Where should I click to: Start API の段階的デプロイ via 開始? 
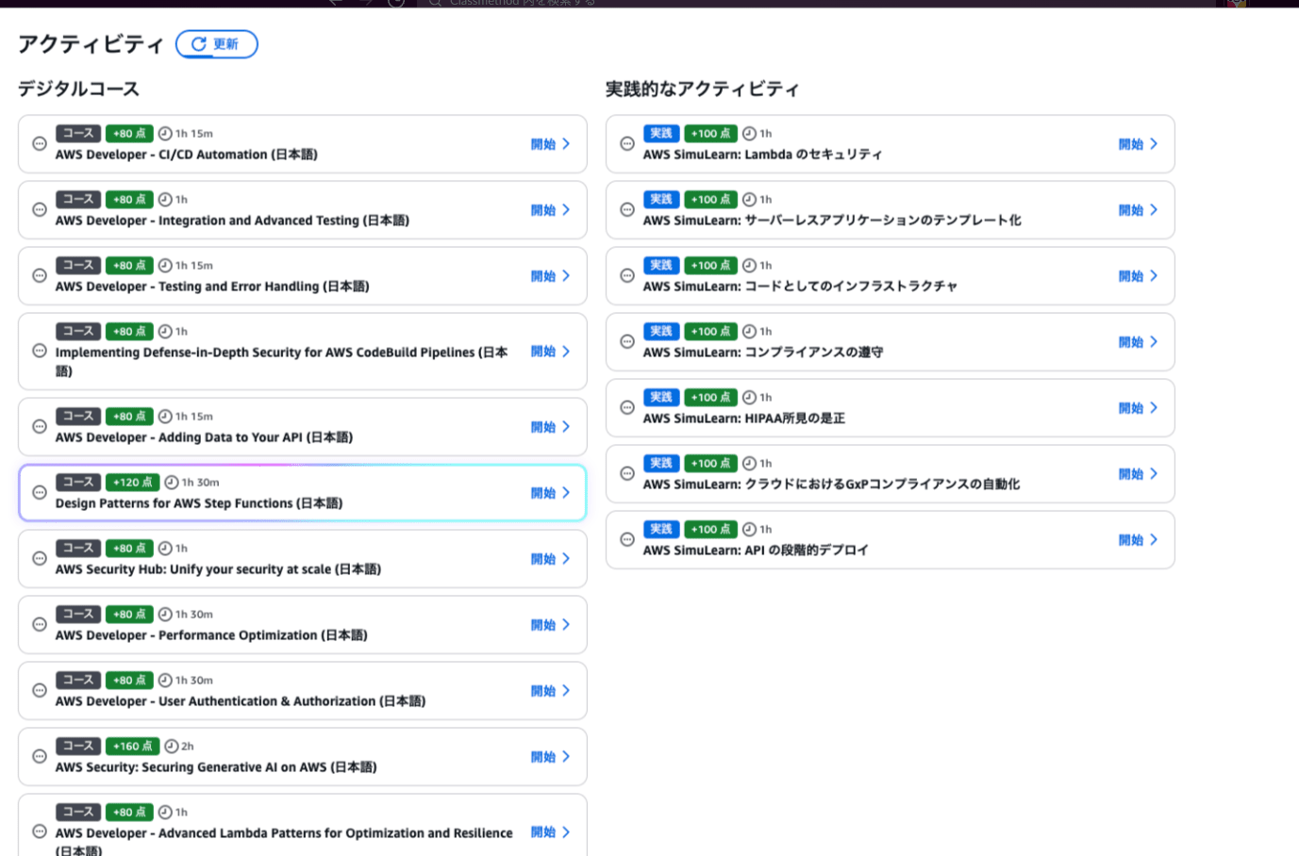pyautogui.click(x=1139, y=540)
